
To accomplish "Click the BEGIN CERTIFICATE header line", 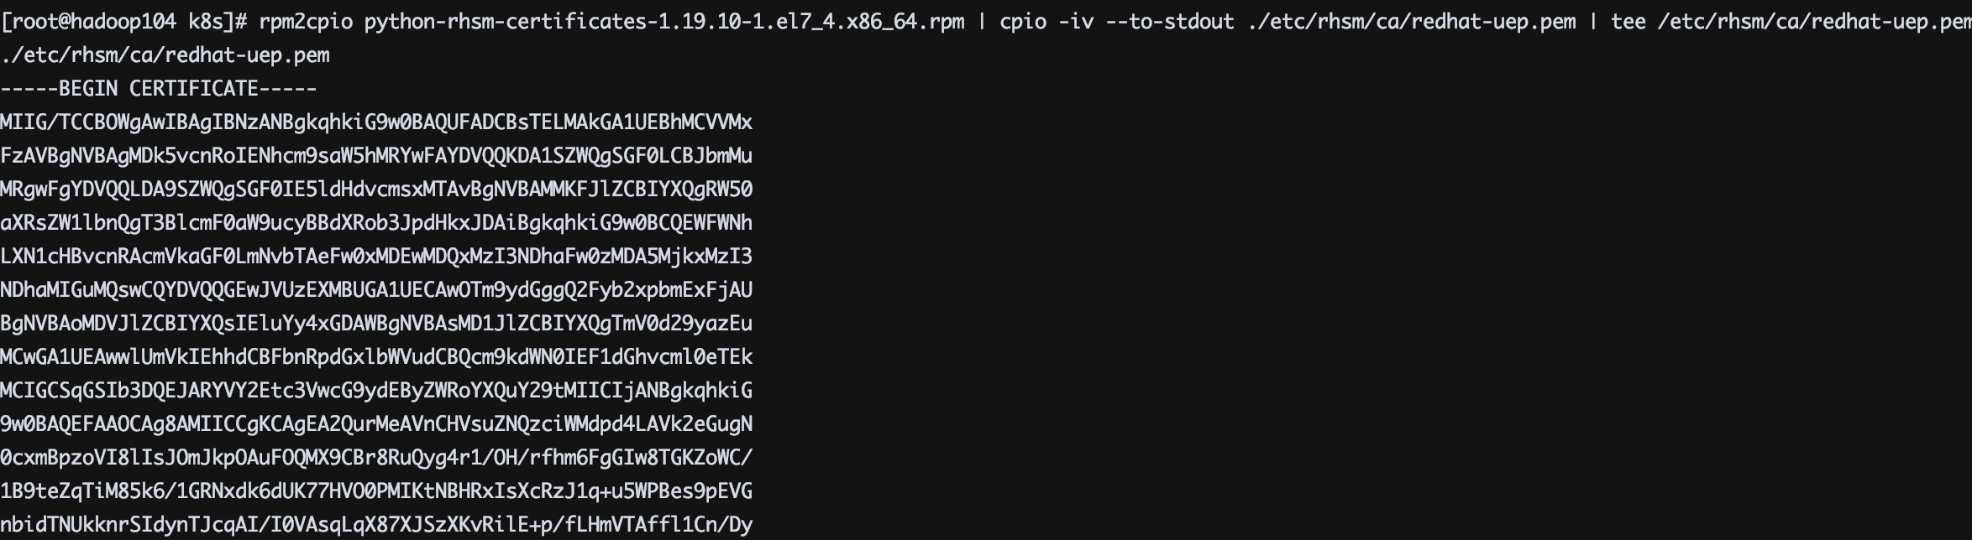I will point(159,89).
